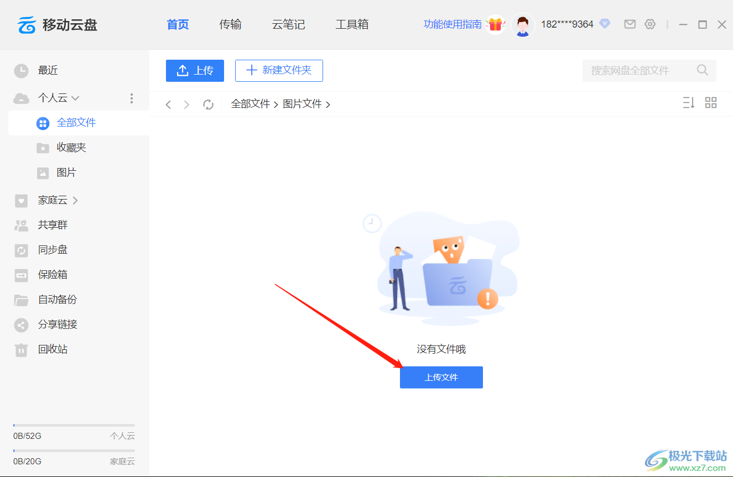Screen dimensions: 733x477
Task: Expand the 家庭云 section arrow
Action: click(75, 201)
